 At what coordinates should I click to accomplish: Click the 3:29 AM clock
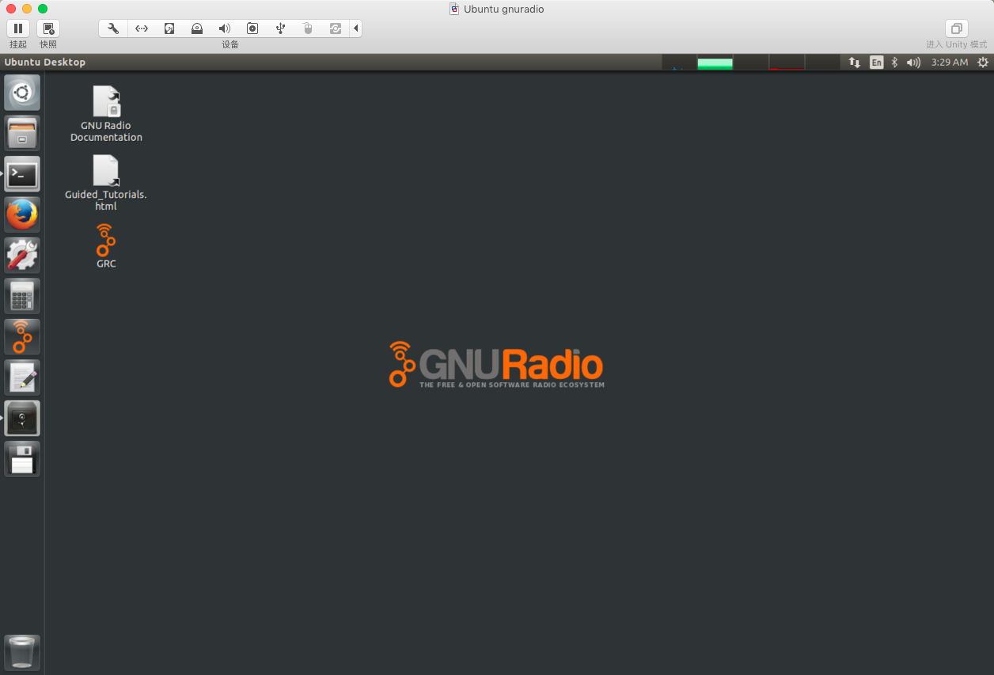[x=949, y=62]
